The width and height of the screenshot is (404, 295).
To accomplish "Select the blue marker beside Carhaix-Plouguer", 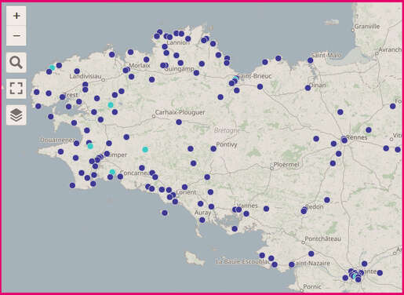I will click(x=179, y=122).
